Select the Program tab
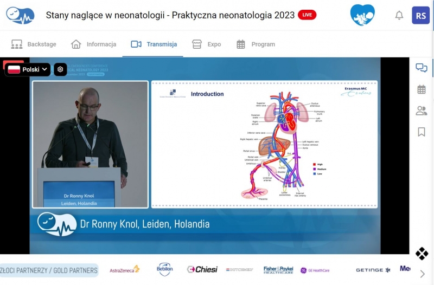The height and width of the screenshot is (285, 434). coord(256,44)
